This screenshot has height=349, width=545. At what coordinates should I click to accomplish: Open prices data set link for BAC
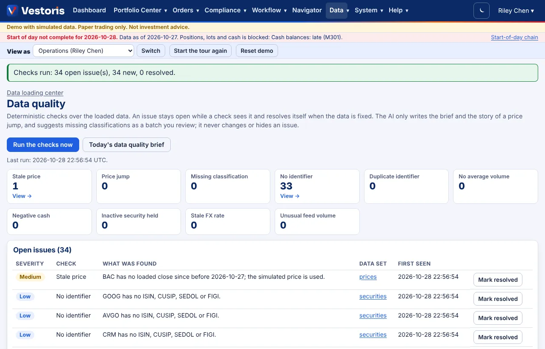pos(368,277)
